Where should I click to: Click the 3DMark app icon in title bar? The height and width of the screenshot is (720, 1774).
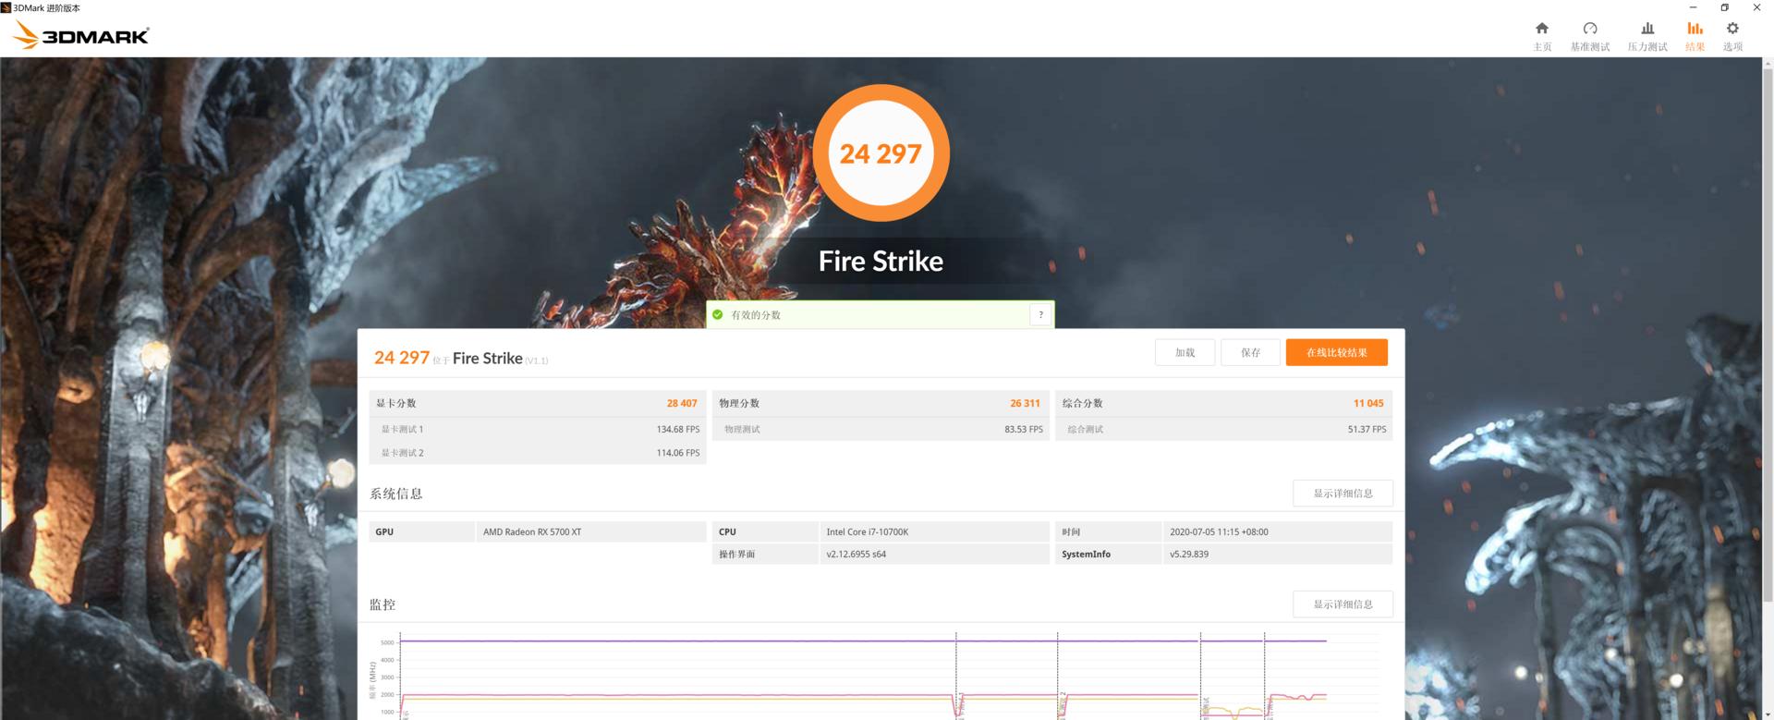pos(6,7)
